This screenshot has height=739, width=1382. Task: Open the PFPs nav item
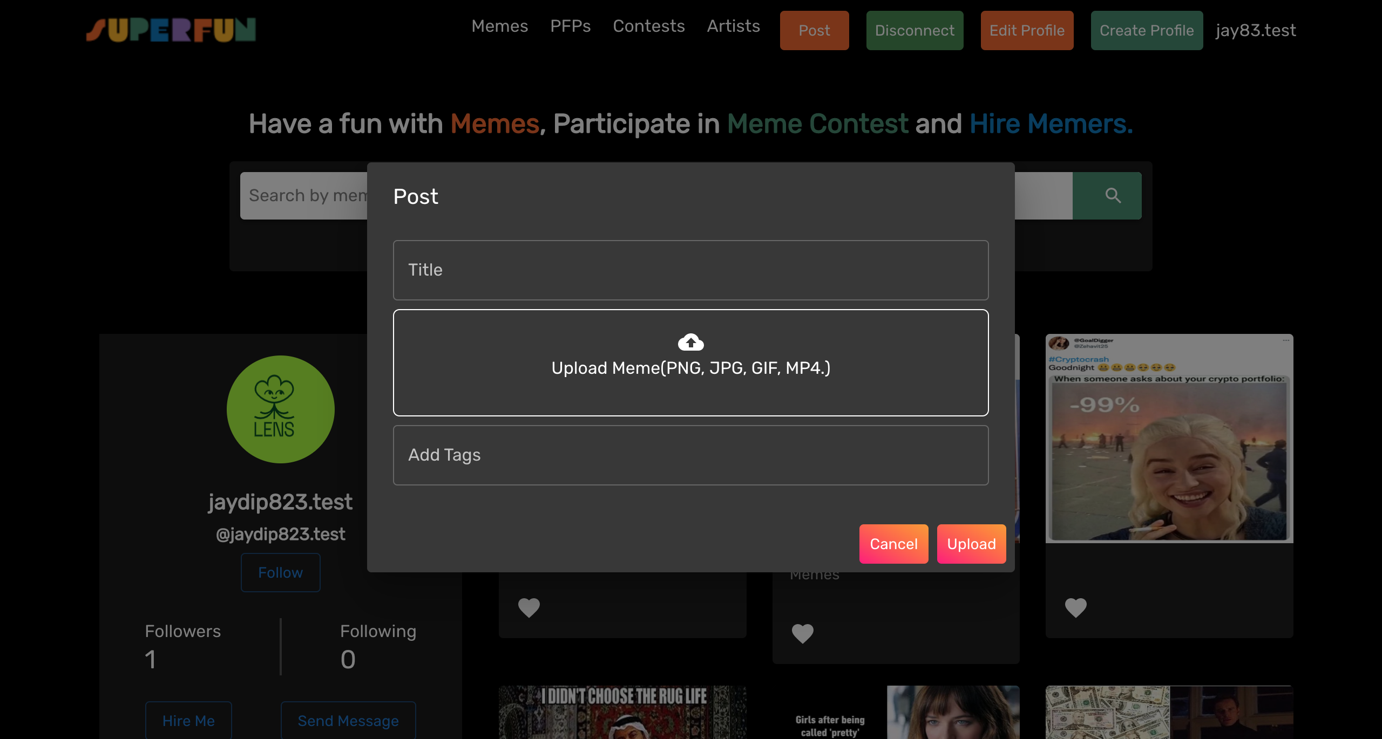coord(570,26)
